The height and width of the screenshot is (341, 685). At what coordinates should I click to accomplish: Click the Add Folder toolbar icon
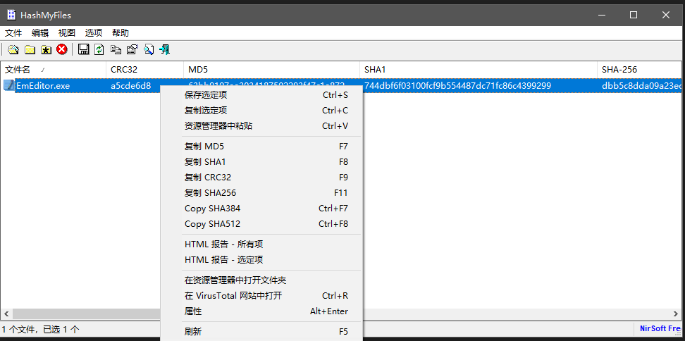pos(30,49)
